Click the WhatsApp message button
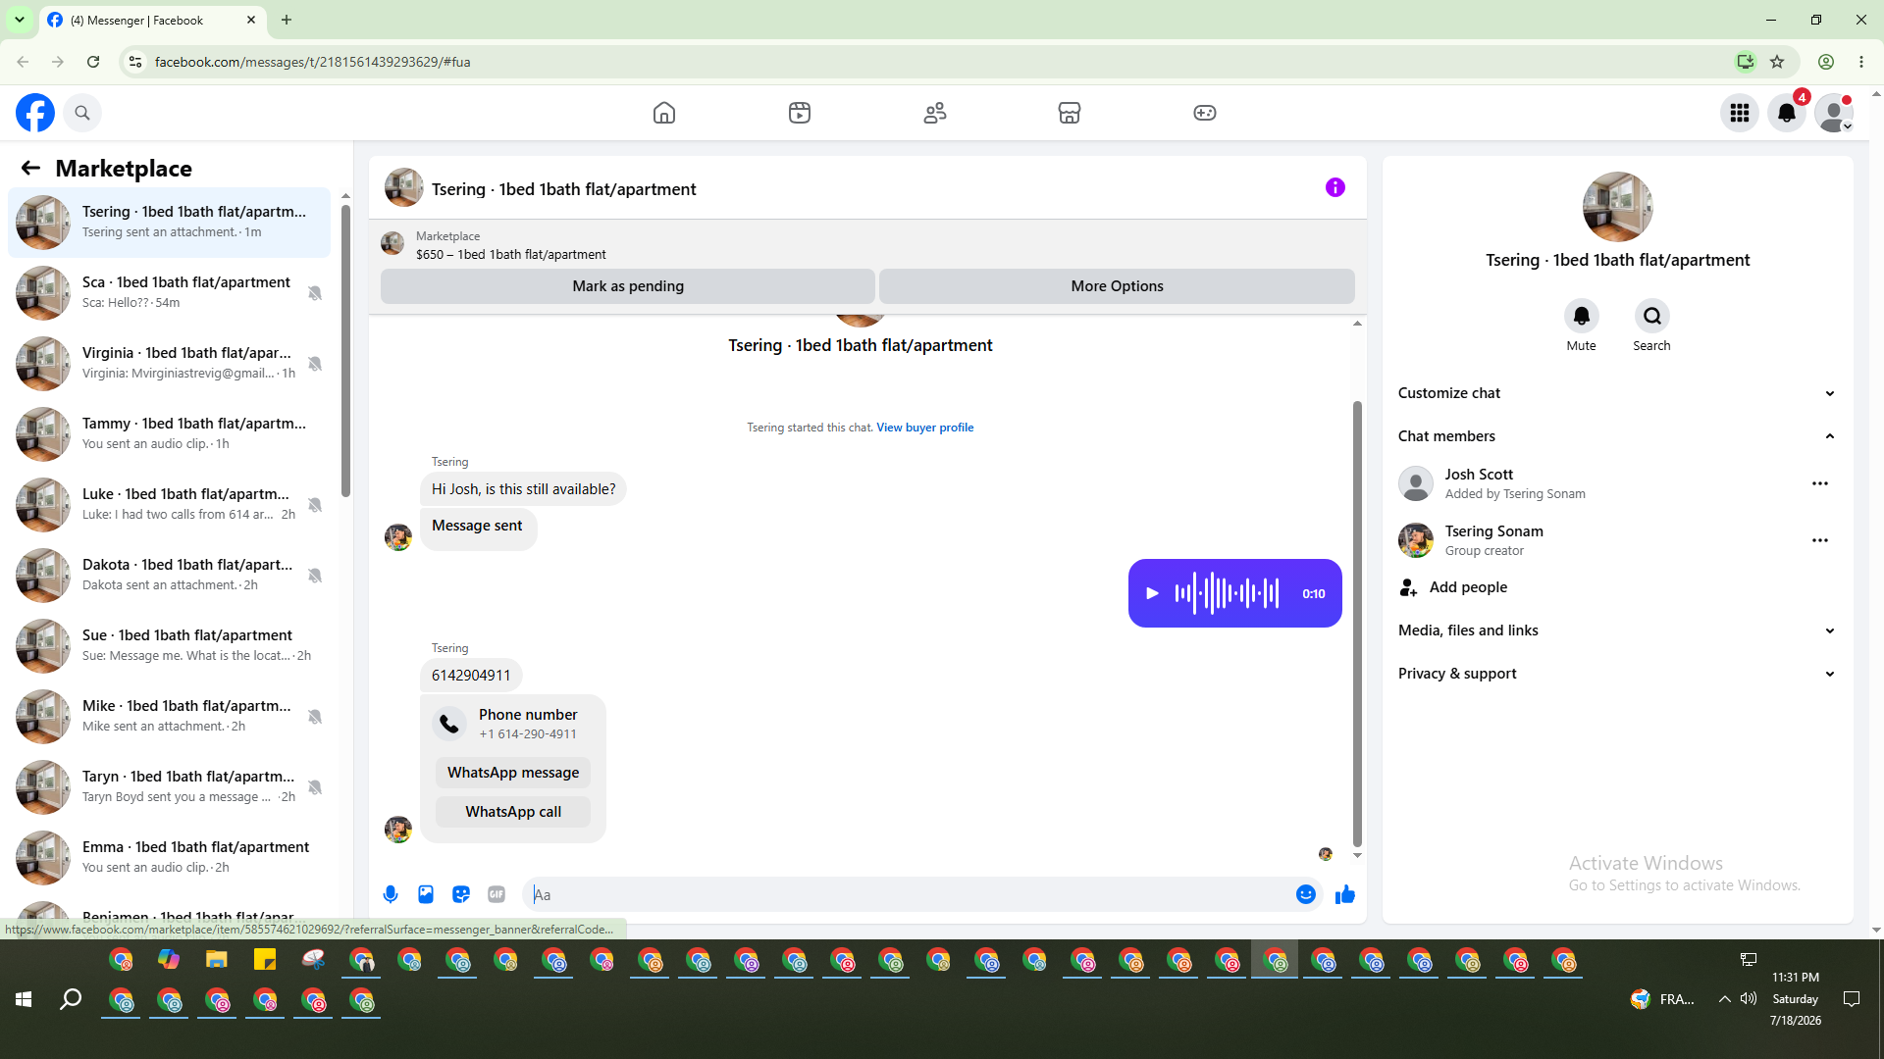This screenshot has height=1059, width=1884. tap(513, 773)
